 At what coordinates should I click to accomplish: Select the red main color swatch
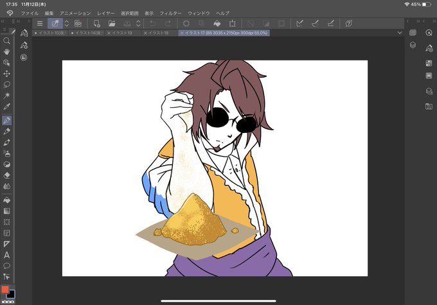4,290
